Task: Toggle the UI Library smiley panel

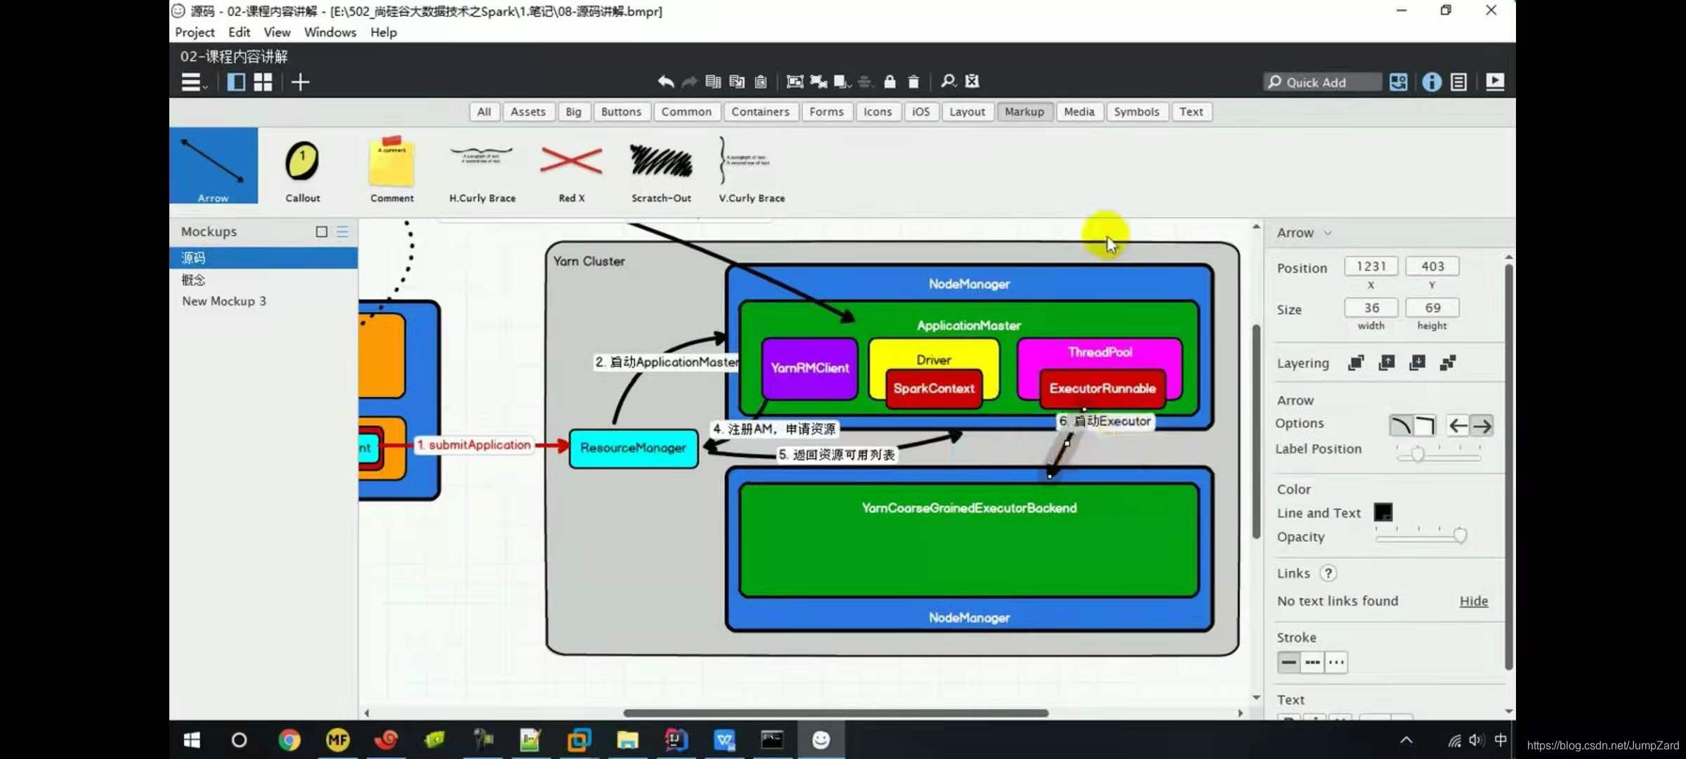Action: coord(1398,82)
